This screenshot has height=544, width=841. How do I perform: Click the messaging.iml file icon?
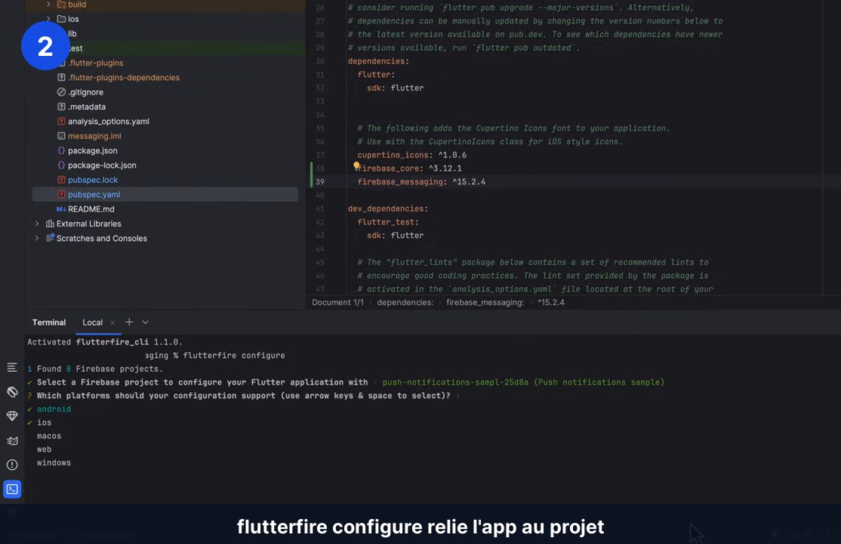[x=61, y=136]
